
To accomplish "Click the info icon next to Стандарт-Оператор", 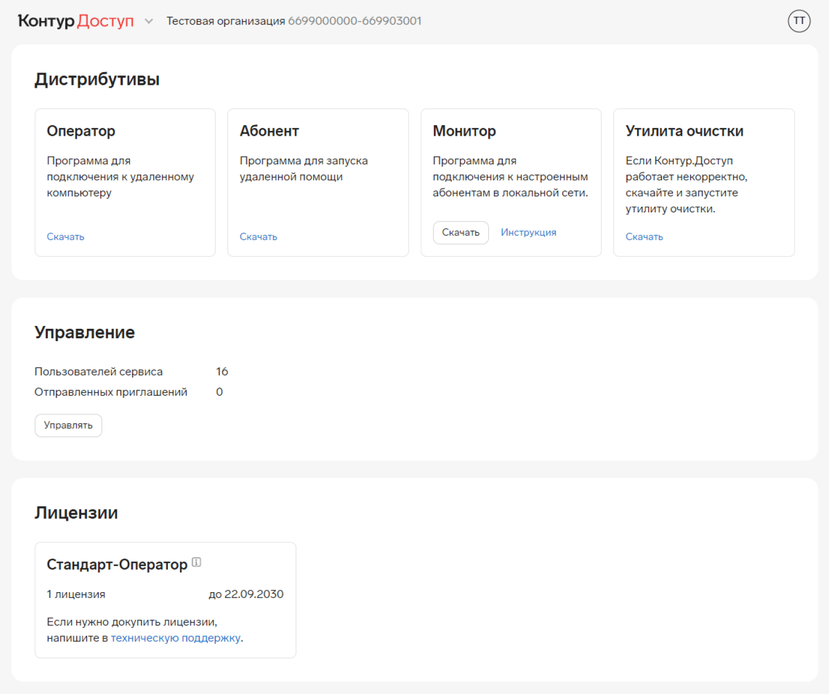I will click(x=196, y=562).
